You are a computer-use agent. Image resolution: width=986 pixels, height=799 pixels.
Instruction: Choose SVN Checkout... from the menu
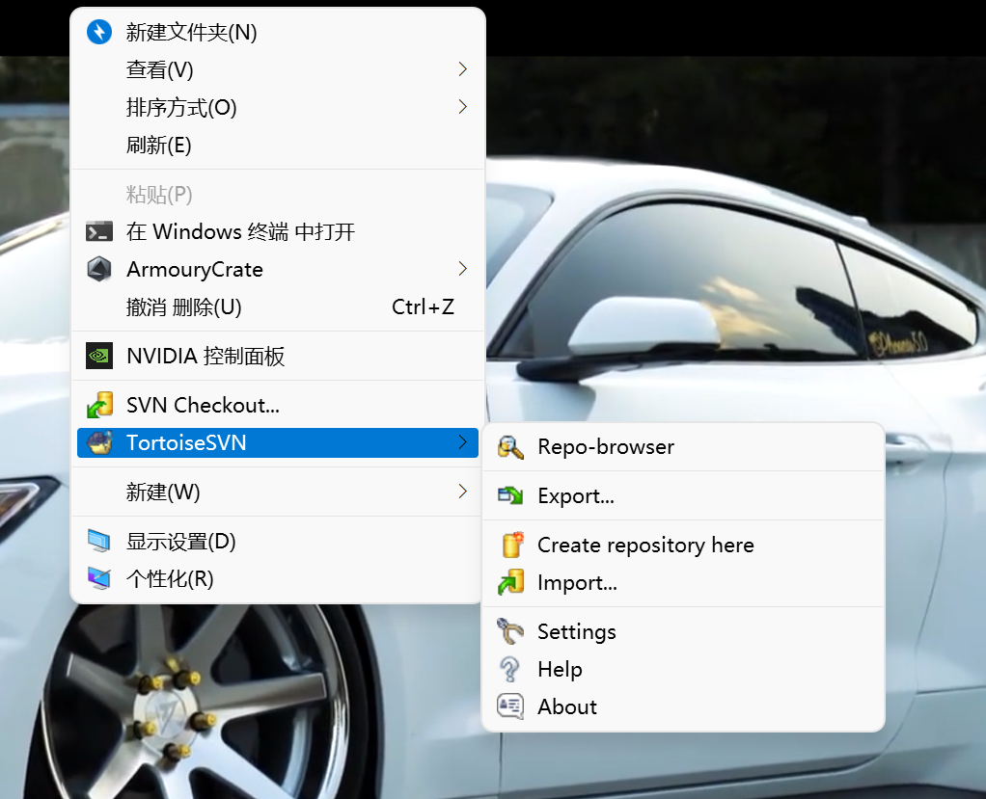[x=278, y=405]
